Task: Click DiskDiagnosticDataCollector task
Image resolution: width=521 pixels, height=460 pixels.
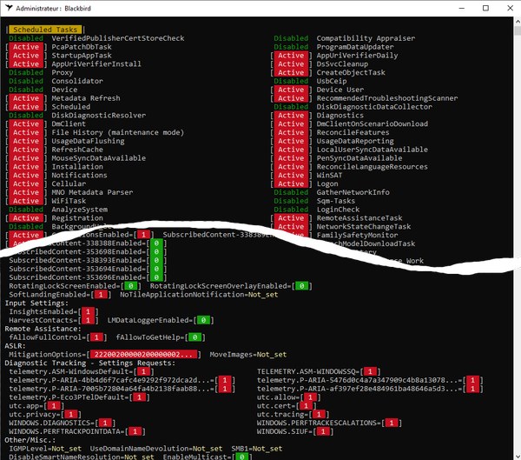Action: pyautogui.click(x=374, y=107)
